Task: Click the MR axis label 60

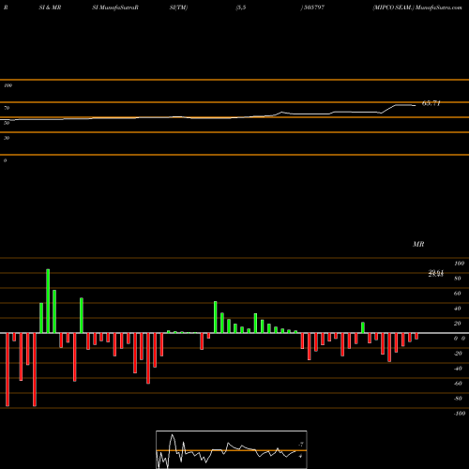Action: [x=458, y=294]
